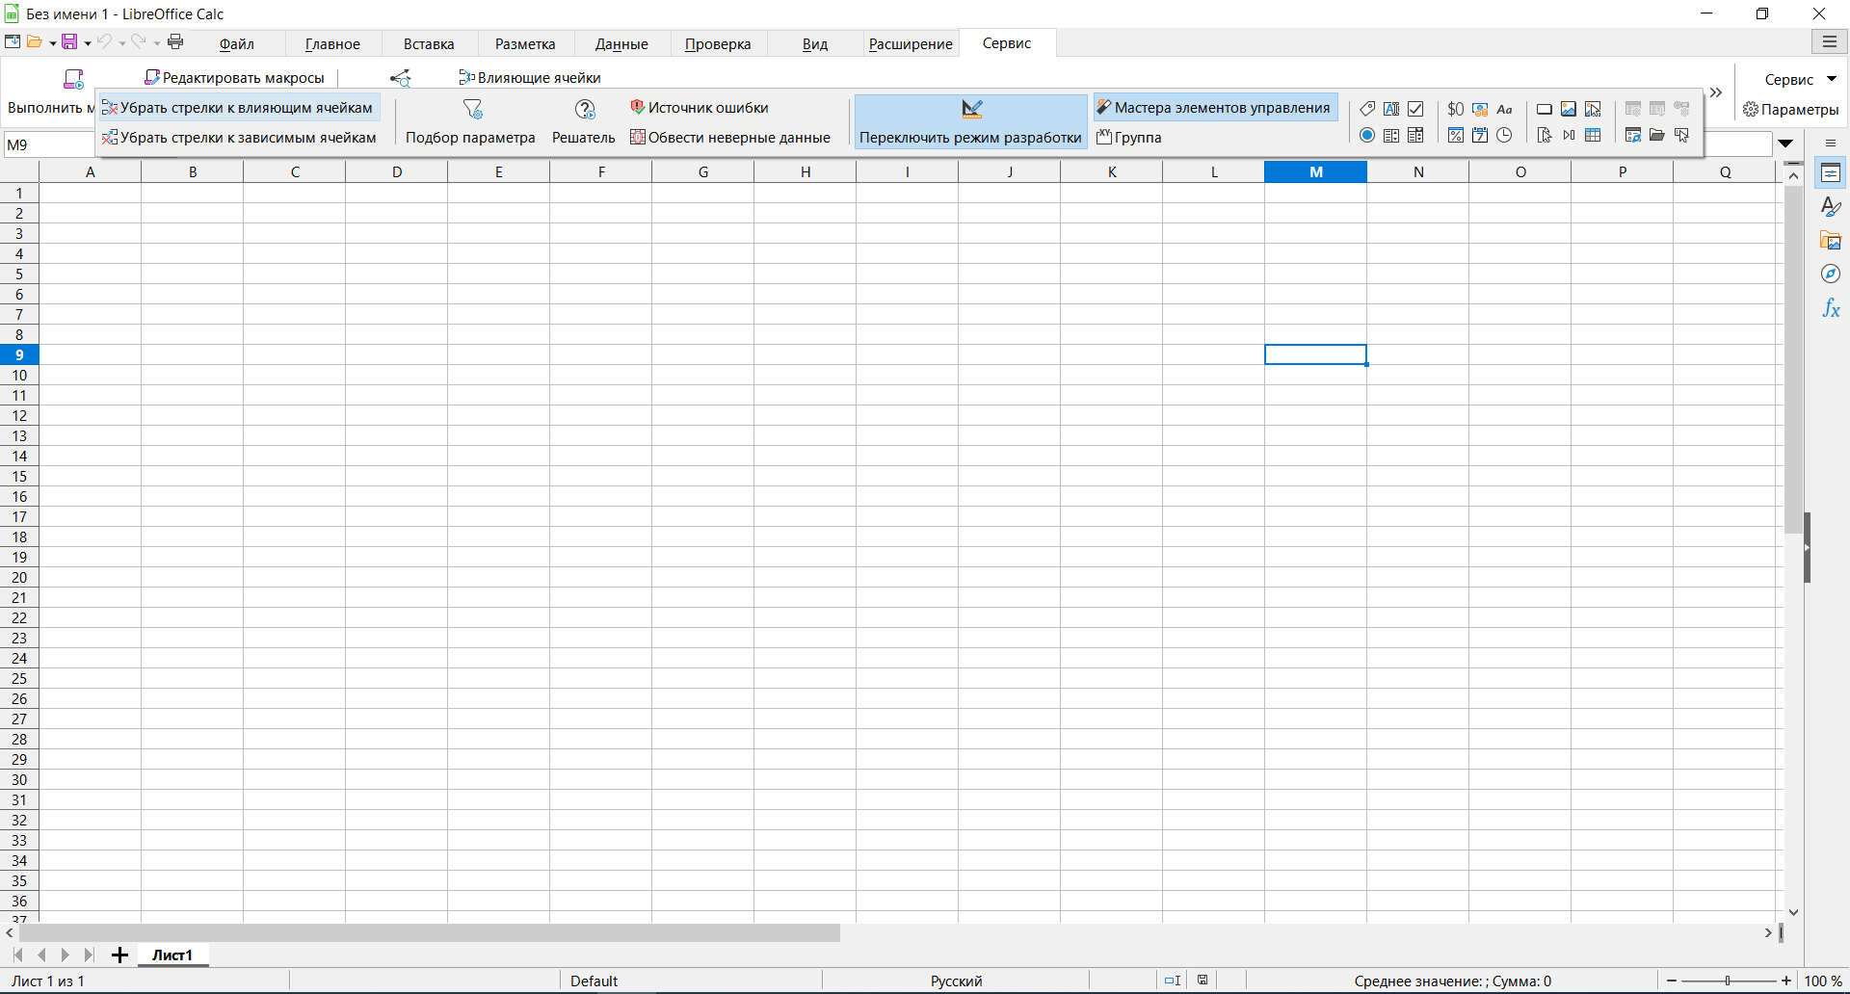Viewport: 1850px width, 994px height.
Task: Click the Name Box showing M9
Action: [48, 144]
